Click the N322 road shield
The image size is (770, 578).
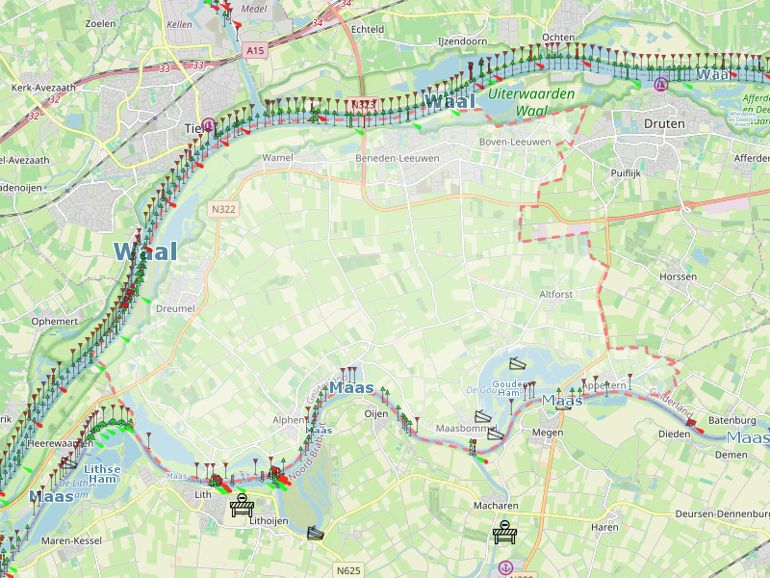pos(223,209)
